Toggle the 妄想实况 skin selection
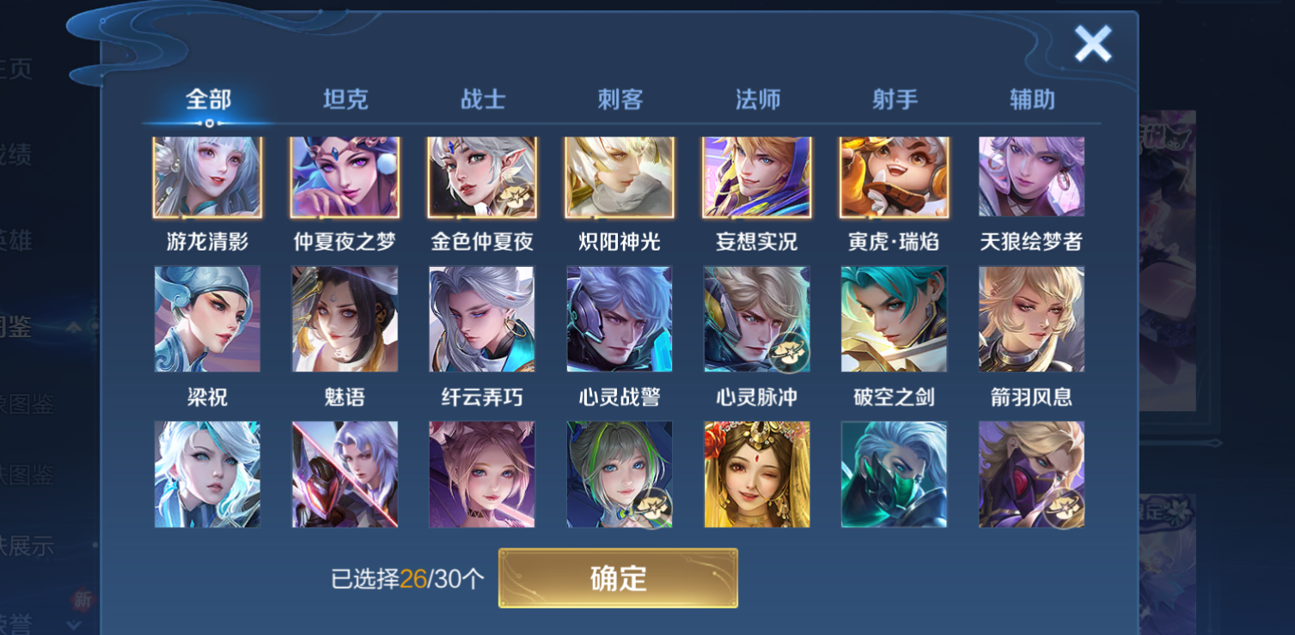Screen dimensions: 1295x635 coord(757,177)
